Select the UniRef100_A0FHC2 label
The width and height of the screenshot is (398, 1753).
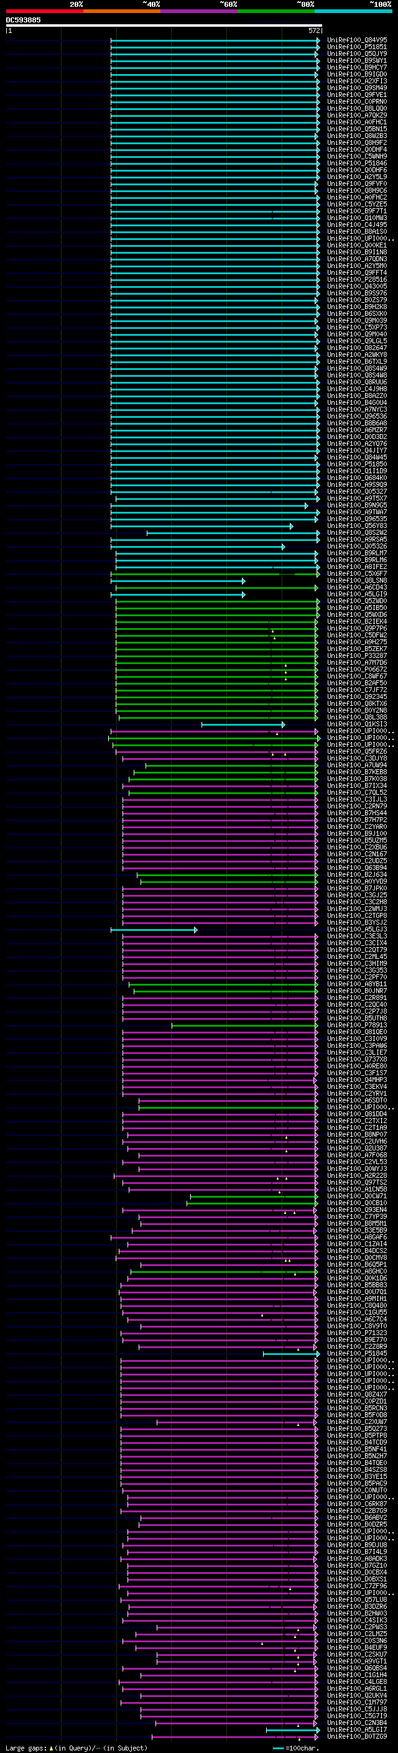pyautogui.click(x=357, y=197)
